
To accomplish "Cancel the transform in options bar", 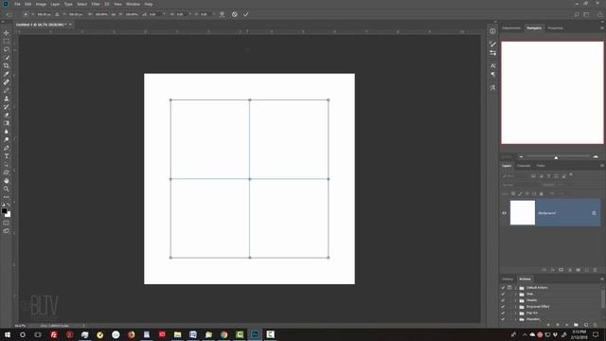I will pyautogui.click(x=235, y=14).
